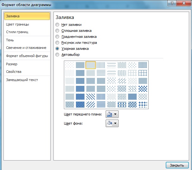Enable 'Сплошная заливка' fill option
Viewport: 192px width, 170px height.
57,31
